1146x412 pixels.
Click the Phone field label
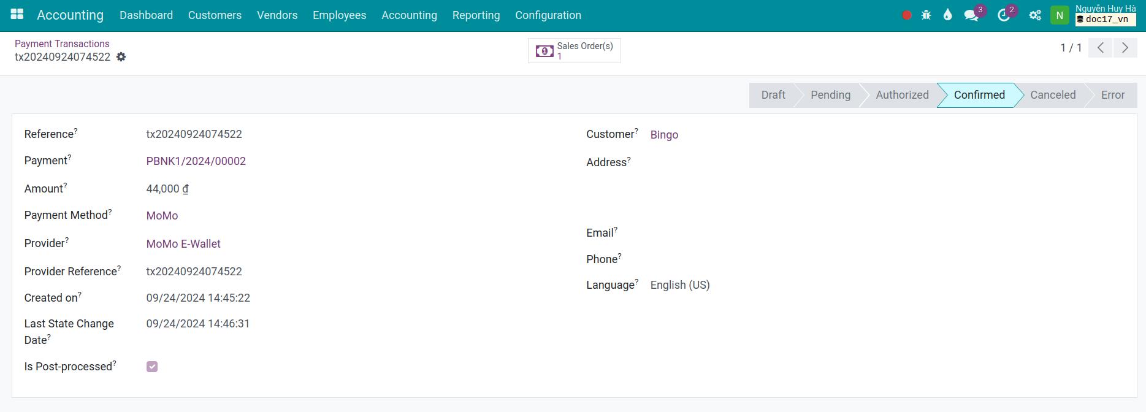pos(603,259)
